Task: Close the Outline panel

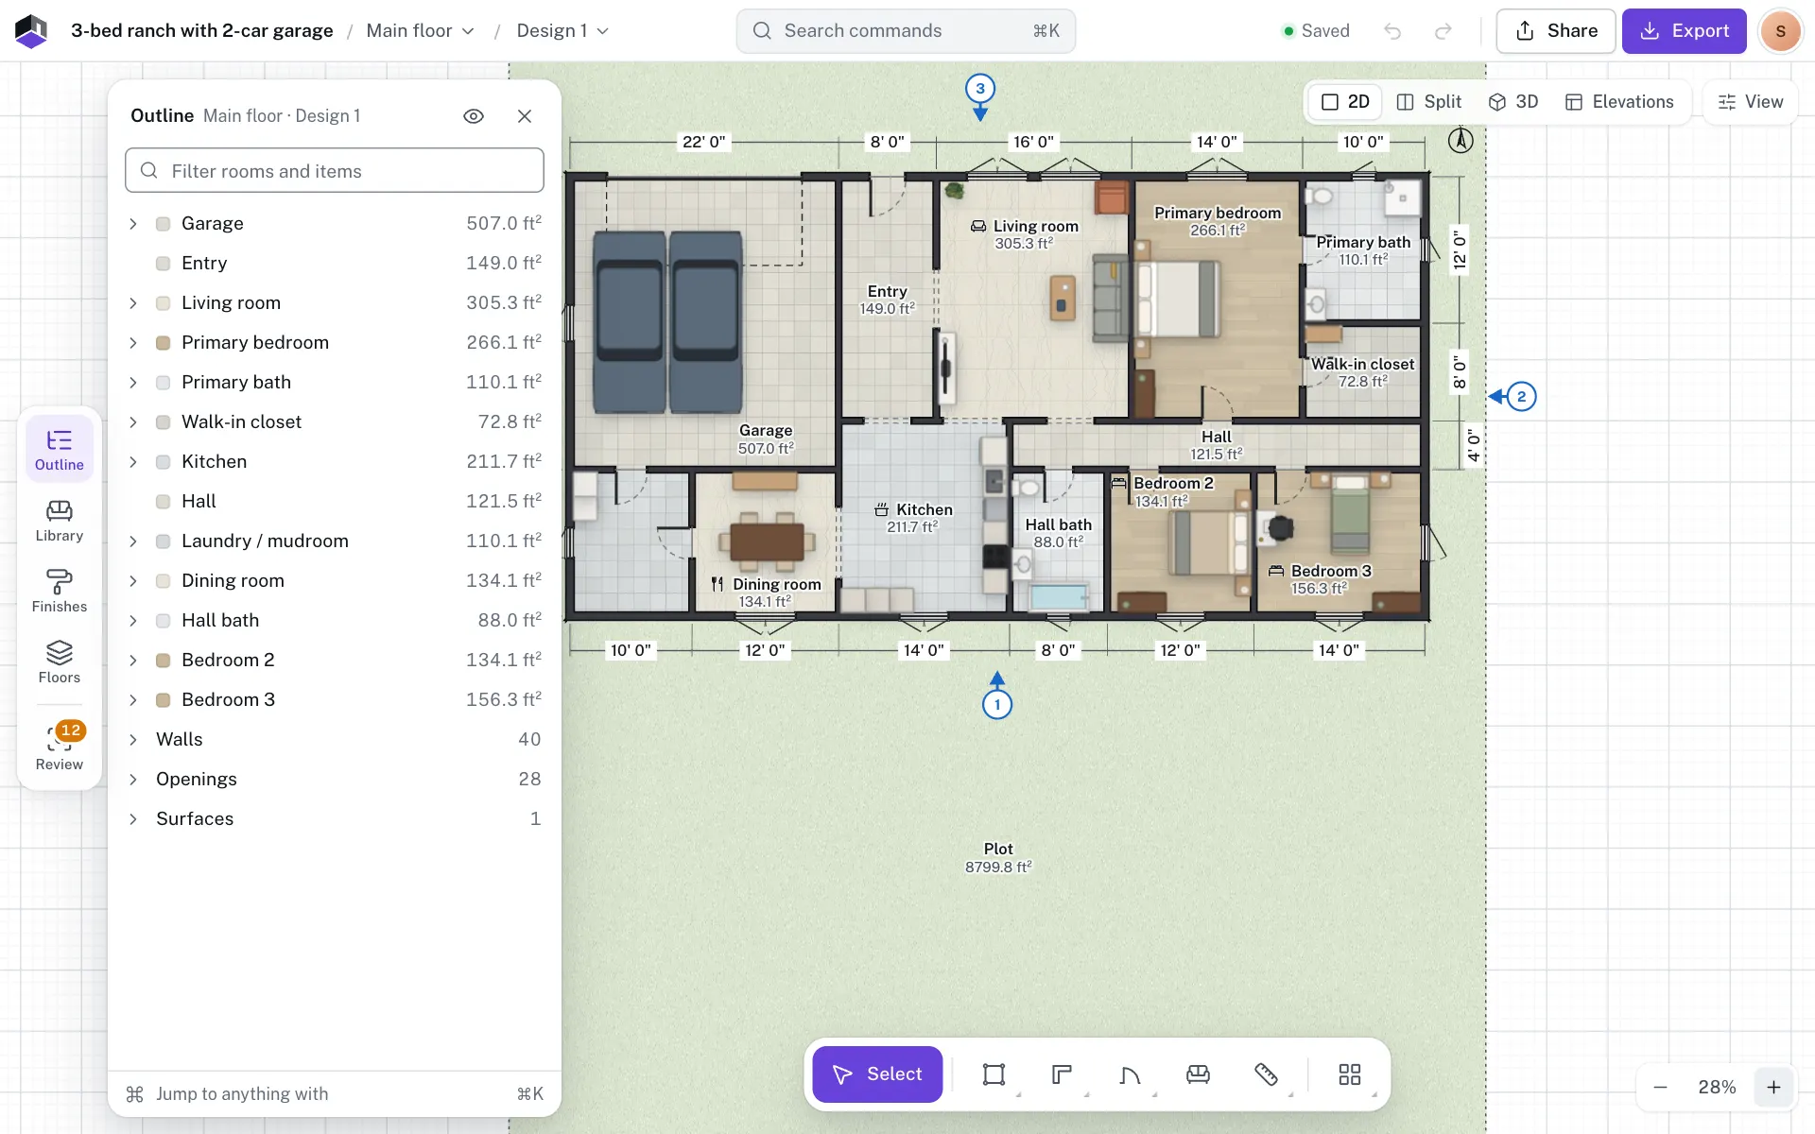Action: pos(525,116)
